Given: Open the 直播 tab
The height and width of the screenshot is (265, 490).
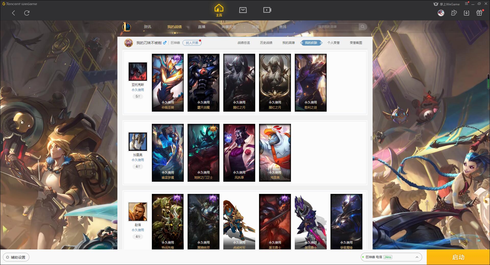Looking at the screenshot, I should [202, 27].
